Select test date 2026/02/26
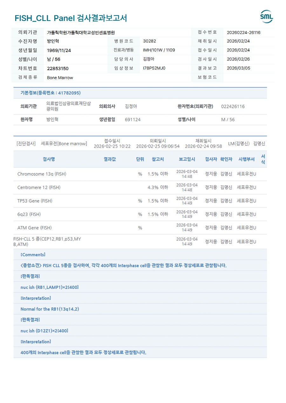 (x=238, y=59)
